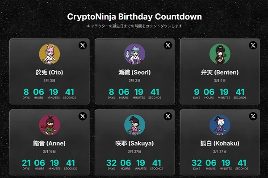Open the X share icon for Anne
This screenshot has height=178, width=268.
tap(83, 116)
